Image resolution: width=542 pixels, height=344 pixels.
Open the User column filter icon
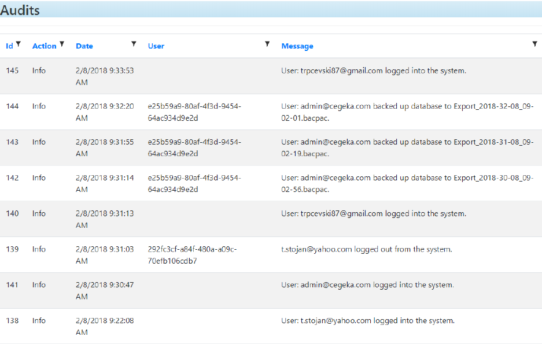coord(267,44)
